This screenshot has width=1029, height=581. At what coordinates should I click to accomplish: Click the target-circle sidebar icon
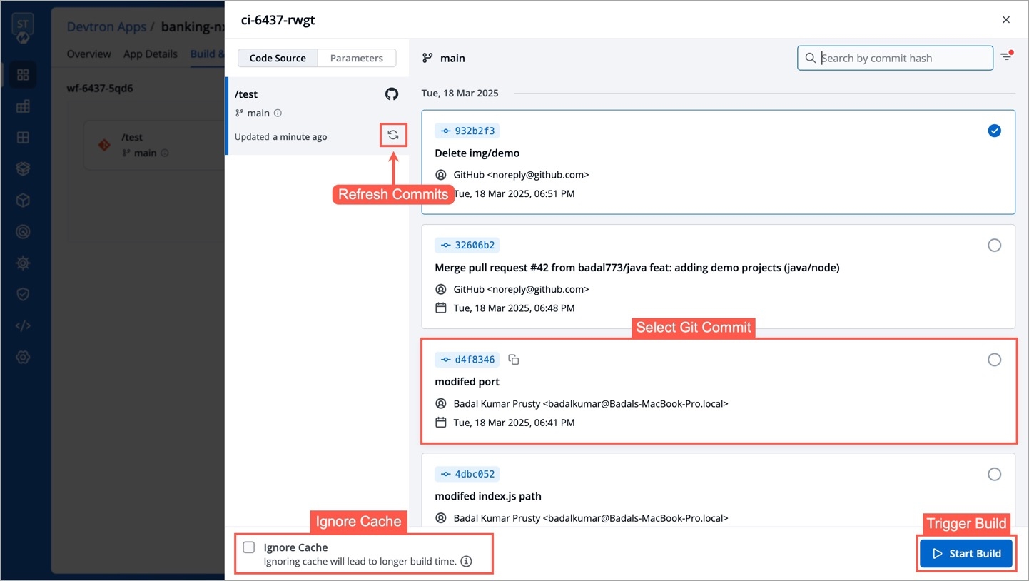pos(23,231)
